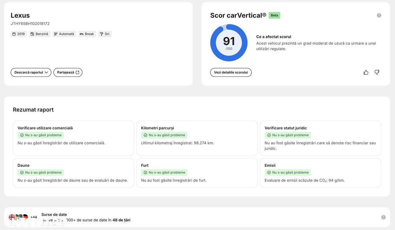Open Vezi detaliile scorului
This screenshot has width=395, height=230.
(x=231, y=73)
